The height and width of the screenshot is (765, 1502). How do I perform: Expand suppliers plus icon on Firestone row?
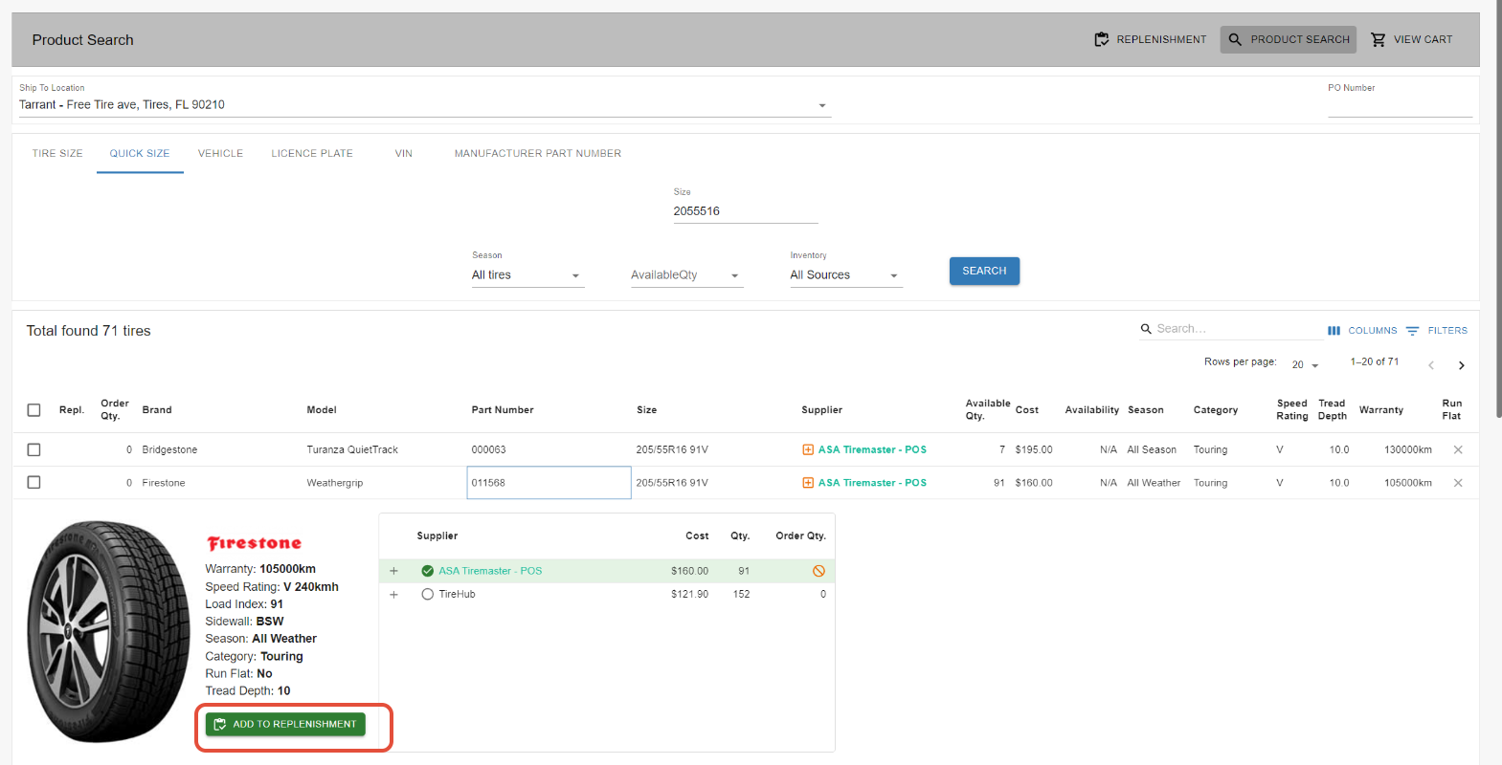click(x=808, y=483)
